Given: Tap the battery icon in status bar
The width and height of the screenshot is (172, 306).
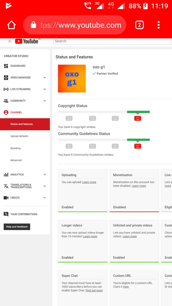Looking at the screenshot, I should [145, 6].
